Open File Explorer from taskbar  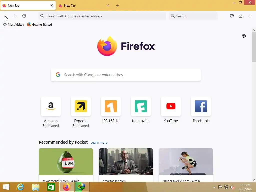pyautogui.click(x=35, y=187)
